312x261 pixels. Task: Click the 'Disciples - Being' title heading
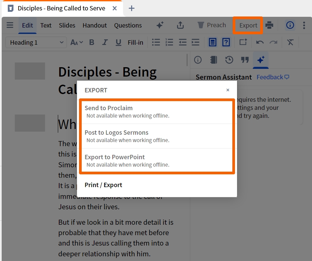(108, 72)
